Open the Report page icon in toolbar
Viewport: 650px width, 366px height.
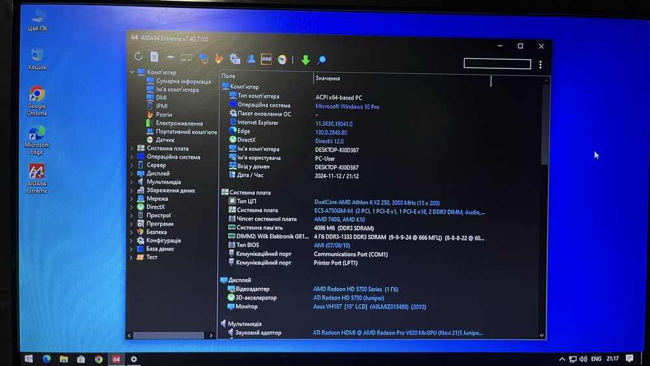pyautogui.click(x=154, y=57)
